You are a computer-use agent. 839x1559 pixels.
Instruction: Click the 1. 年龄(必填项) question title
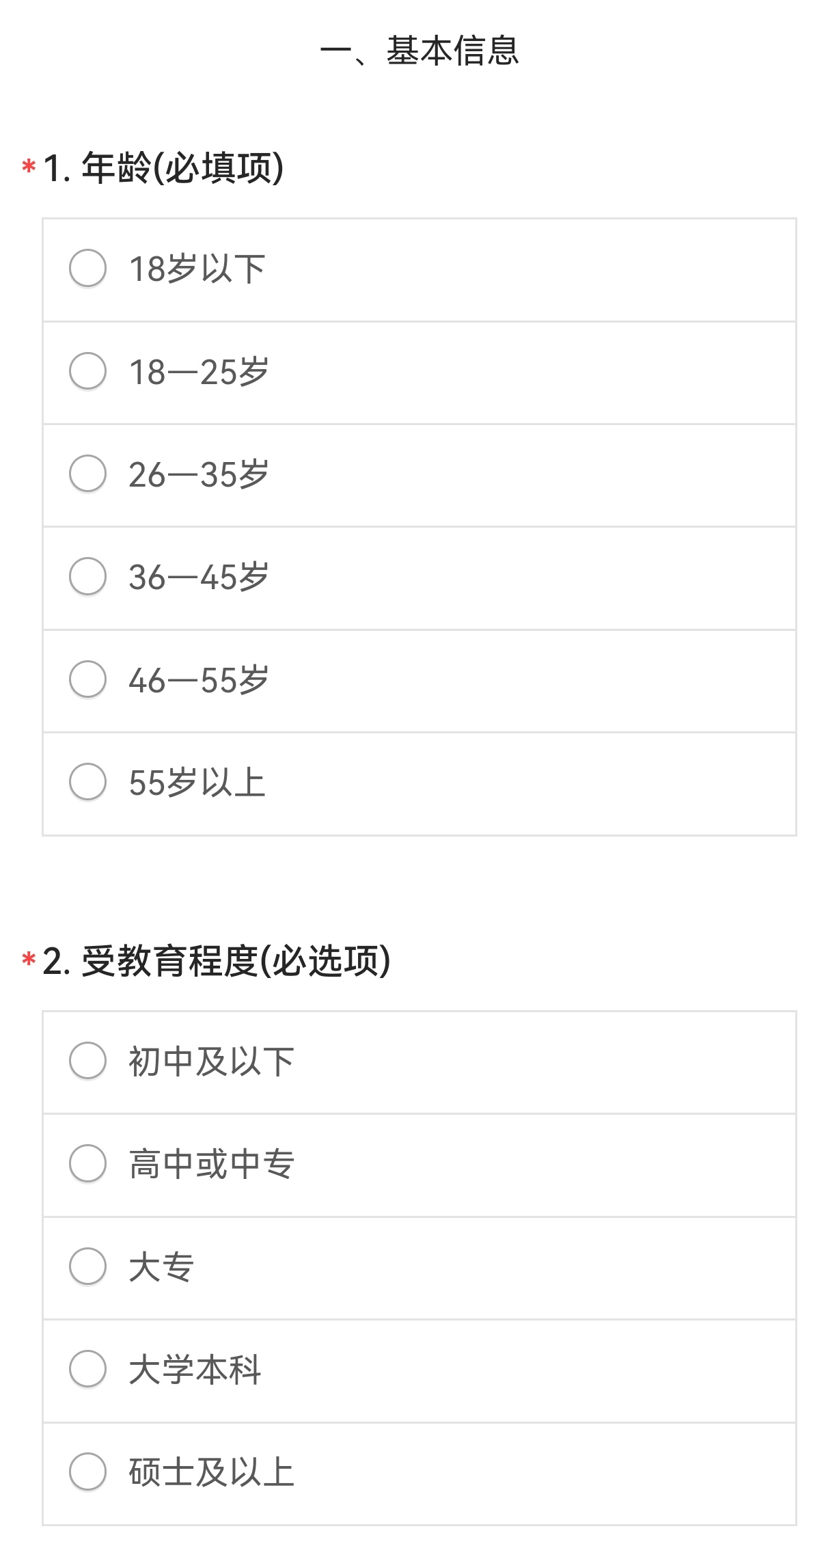tap(163, 168)
